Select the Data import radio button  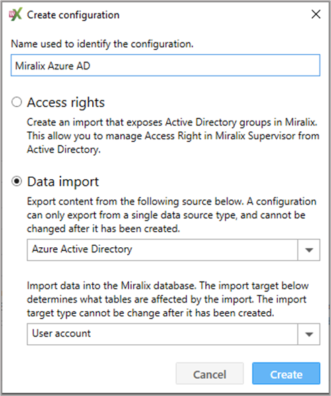[17, 181]
